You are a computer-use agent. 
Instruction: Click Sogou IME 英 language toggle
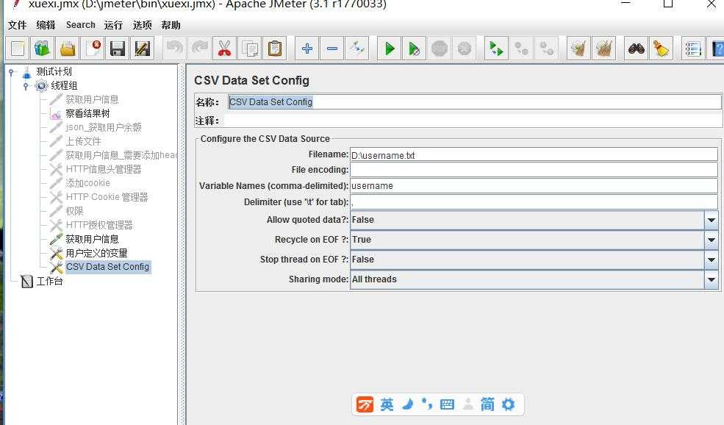point(387,404)
